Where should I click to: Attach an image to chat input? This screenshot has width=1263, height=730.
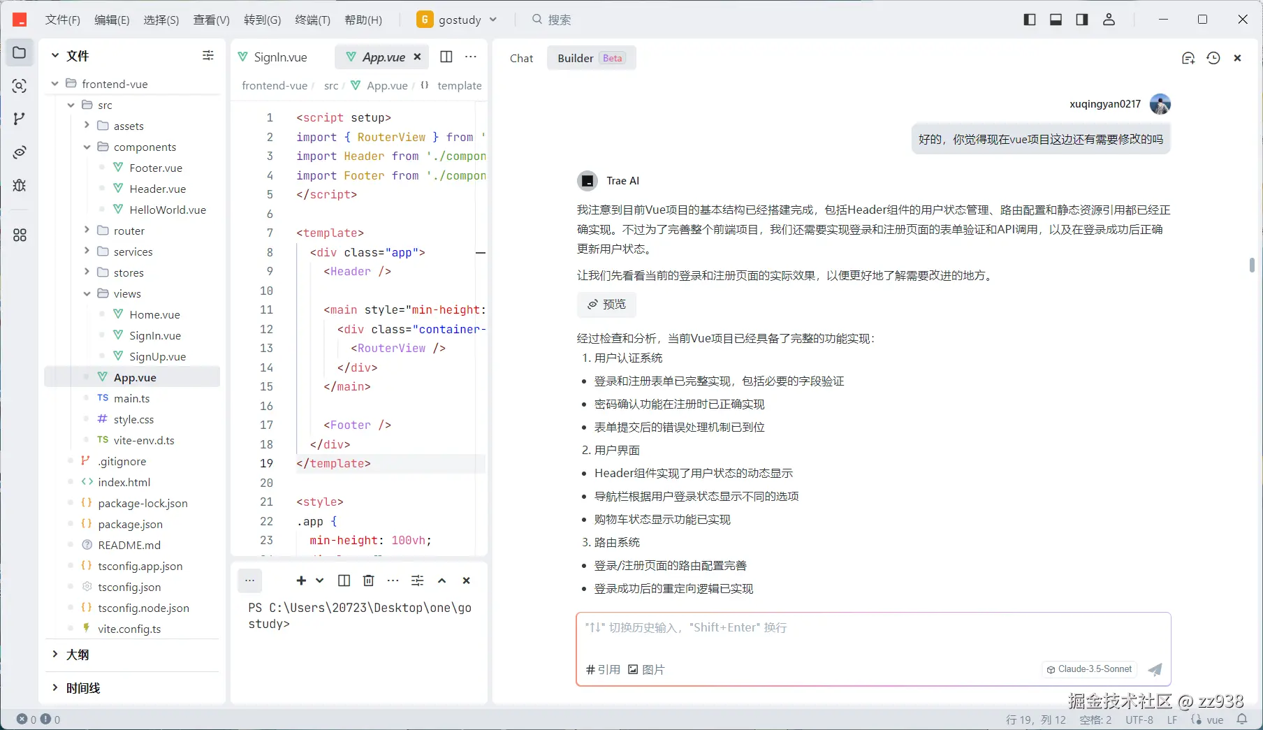point(646,669)
